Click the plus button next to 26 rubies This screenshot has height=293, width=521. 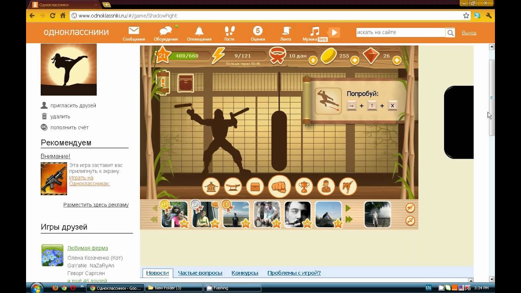(x=397, y=61)
